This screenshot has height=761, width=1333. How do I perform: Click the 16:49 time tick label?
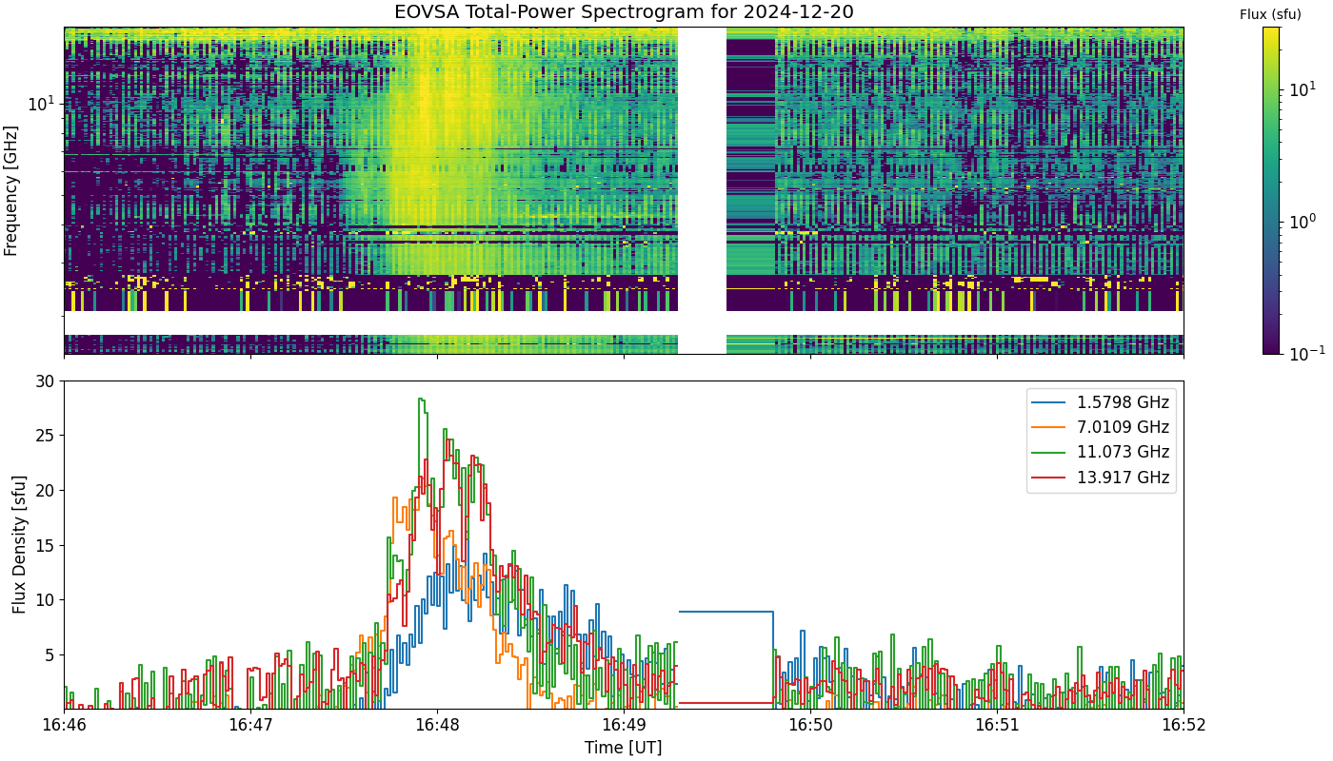click(x=624, y=726)
